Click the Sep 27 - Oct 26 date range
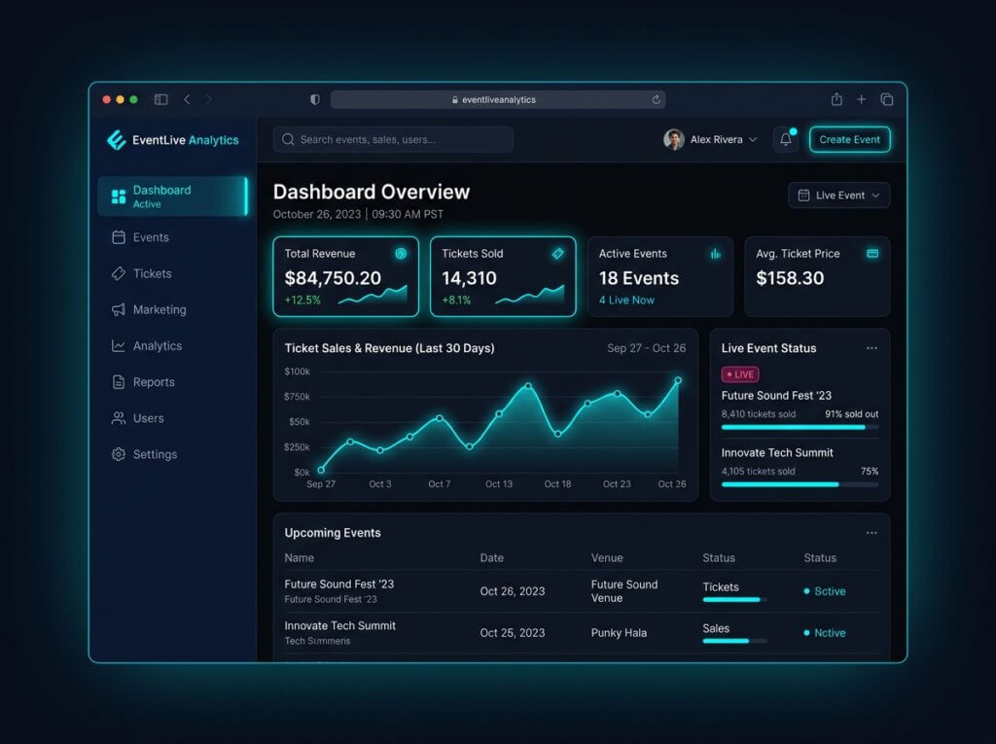This screenshot has height=744, width=996. [x=646, y=348]
